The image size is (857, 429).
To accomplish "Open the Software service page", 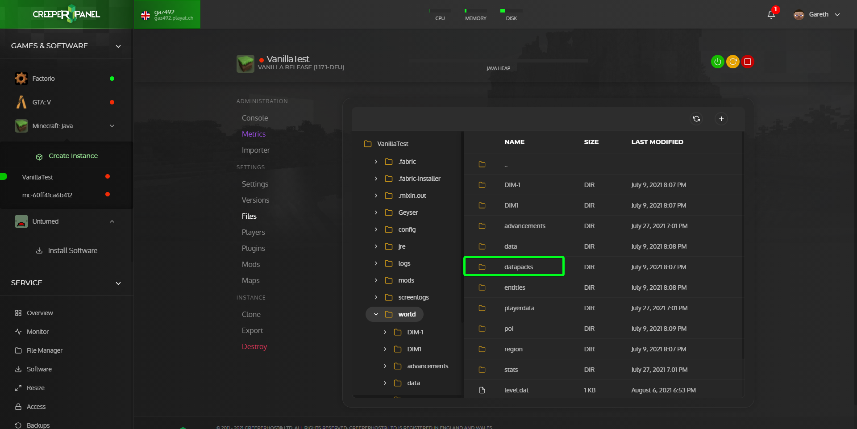I will point(39,369).
